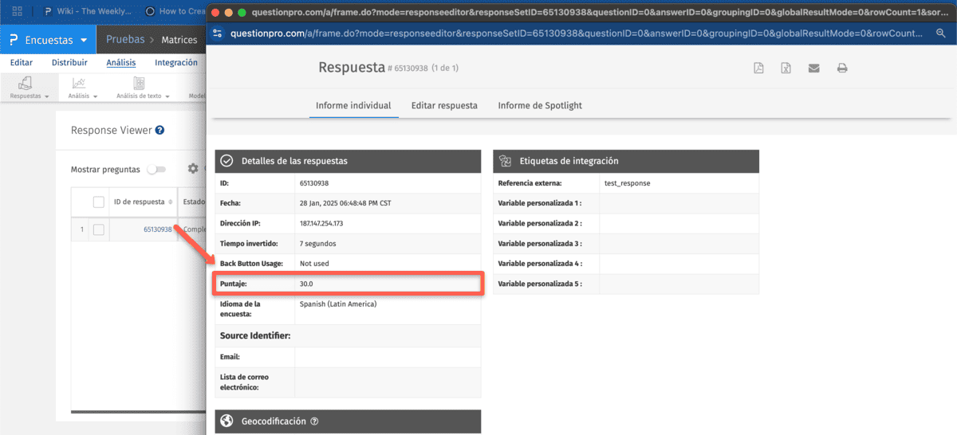Export the response to Excel
Screen dimensions: 957x435
786,69
